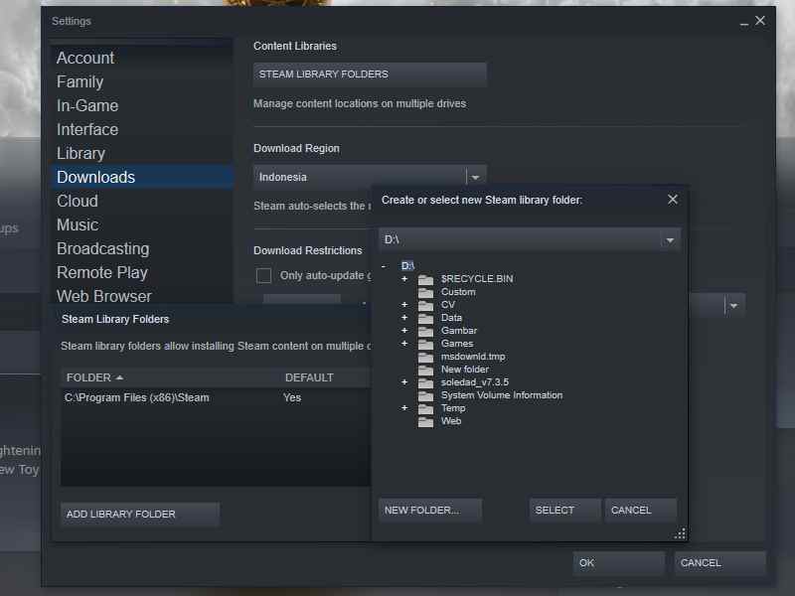Select the CV folder icon

point(427,304)
